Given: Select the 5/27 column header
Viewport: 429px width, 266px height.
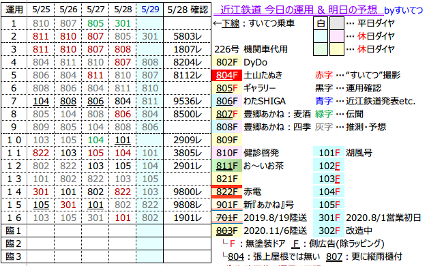Looking at the screenshot, I should (x=95, y=10).
